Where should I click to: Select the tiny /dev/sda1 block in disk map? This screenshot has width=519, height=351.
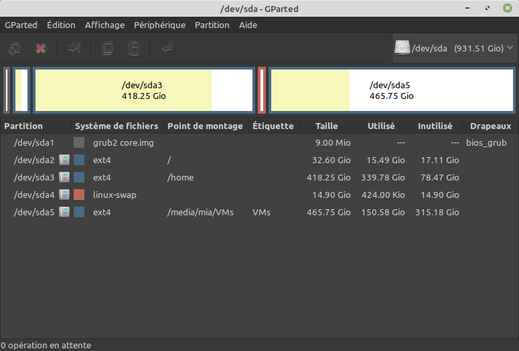click(x=7, y=90)
